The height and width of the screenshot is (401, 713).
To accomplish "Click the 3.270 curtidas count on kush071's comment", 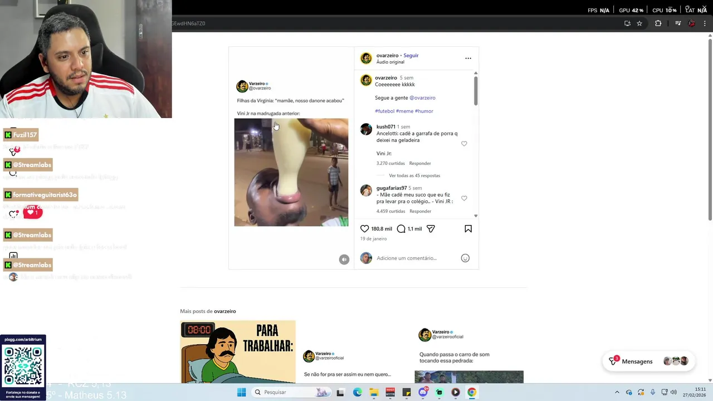I will coord(390,163).
